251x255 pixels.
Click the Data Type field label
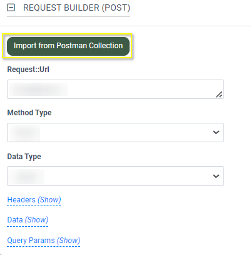pyautogui.click(x=24, y=157)
